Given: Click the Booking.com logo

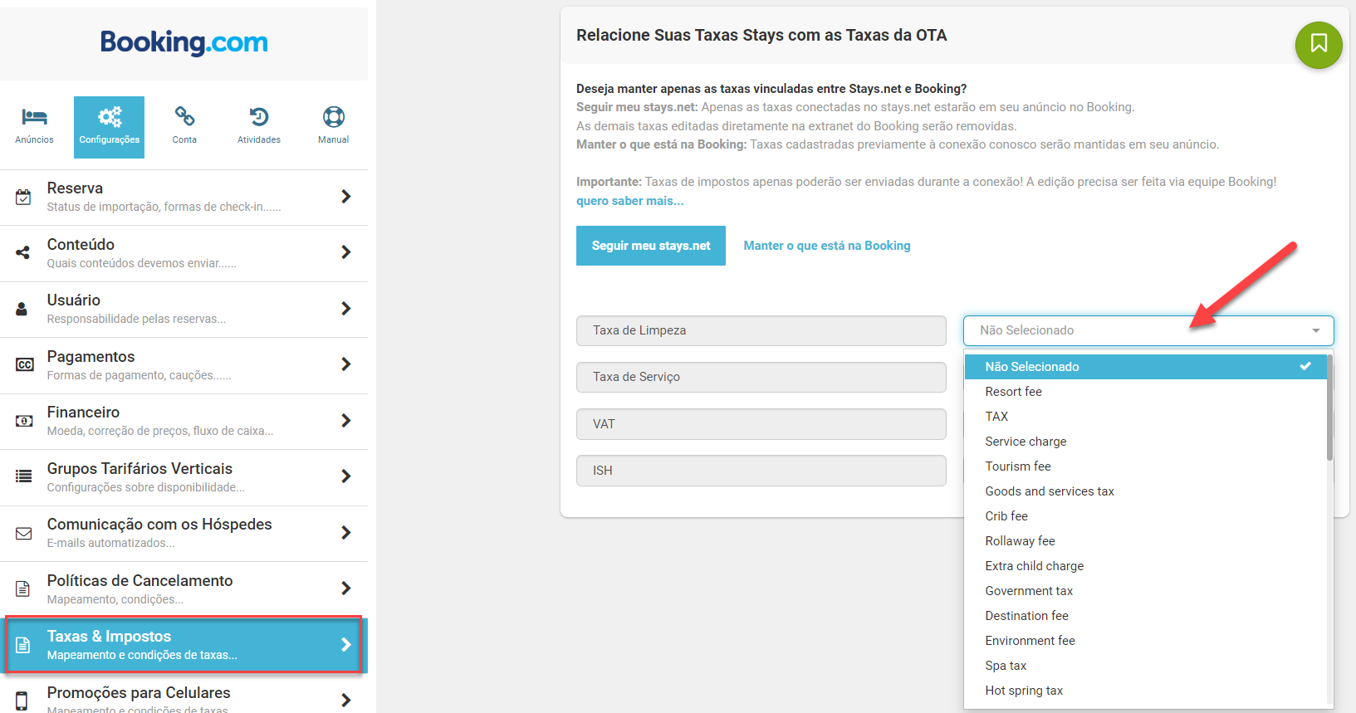Looking at the screenshot, I should tap(184, 42).
